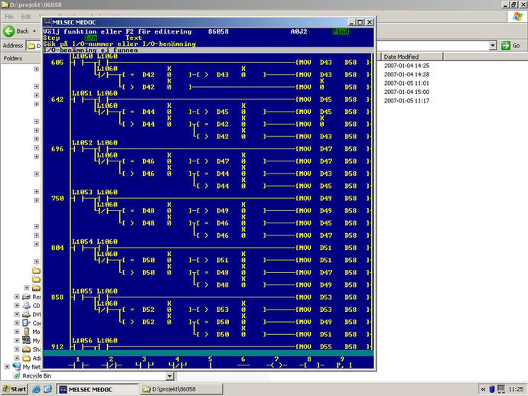
Task: Expand the Control Panel tree node
Action: click(x=17, y=323)
